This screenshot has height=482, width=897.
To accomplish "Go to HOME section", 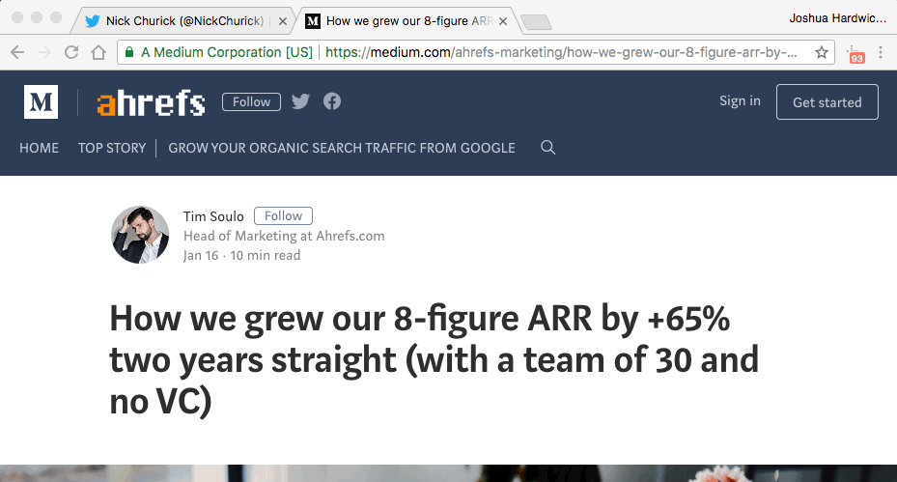I will 39,148.
